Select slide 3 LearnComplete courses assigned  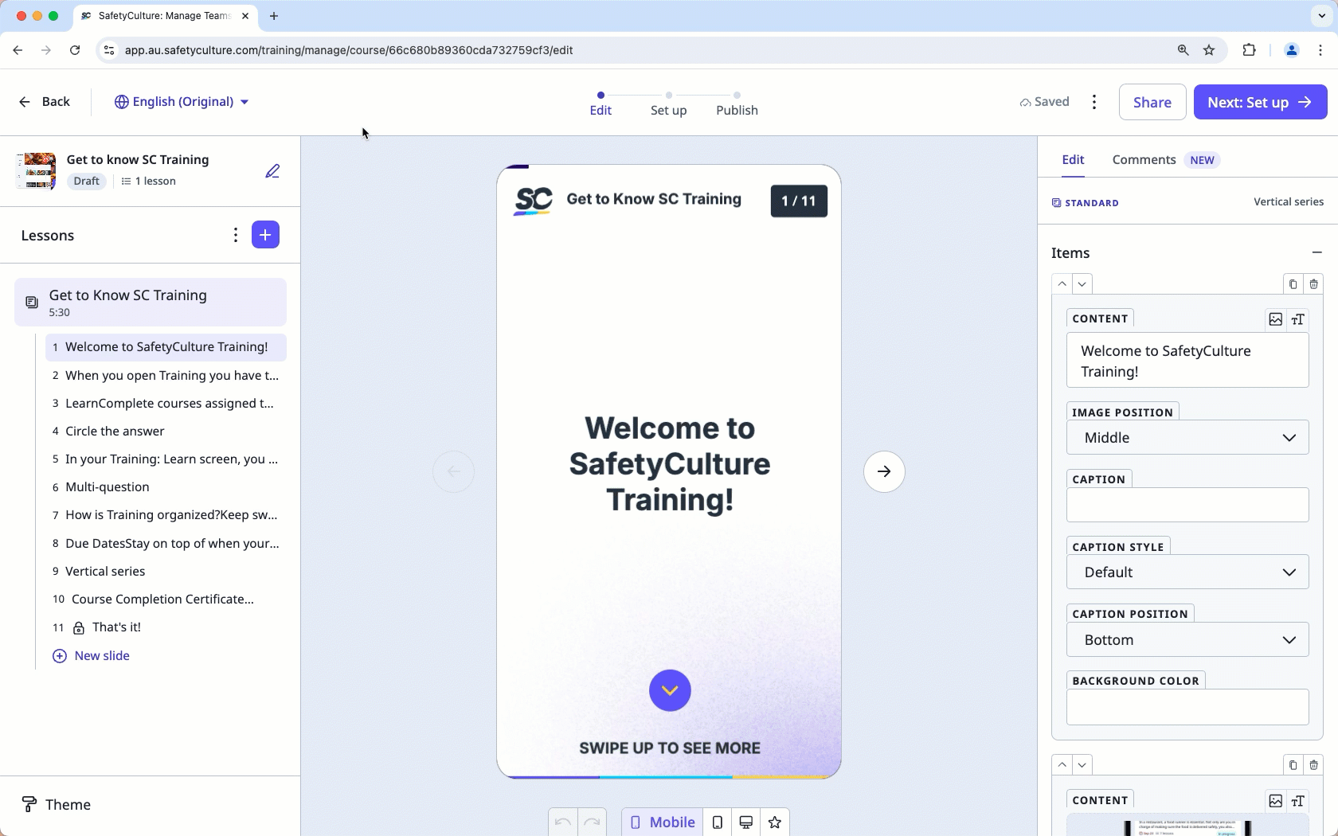tap(166, 403)
